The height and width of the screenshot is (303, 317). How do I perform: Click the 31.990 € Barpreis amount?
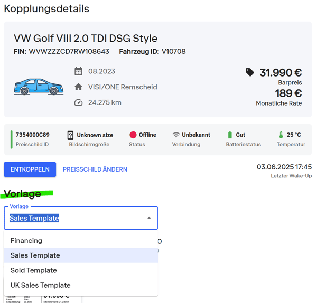coord(281,72)
